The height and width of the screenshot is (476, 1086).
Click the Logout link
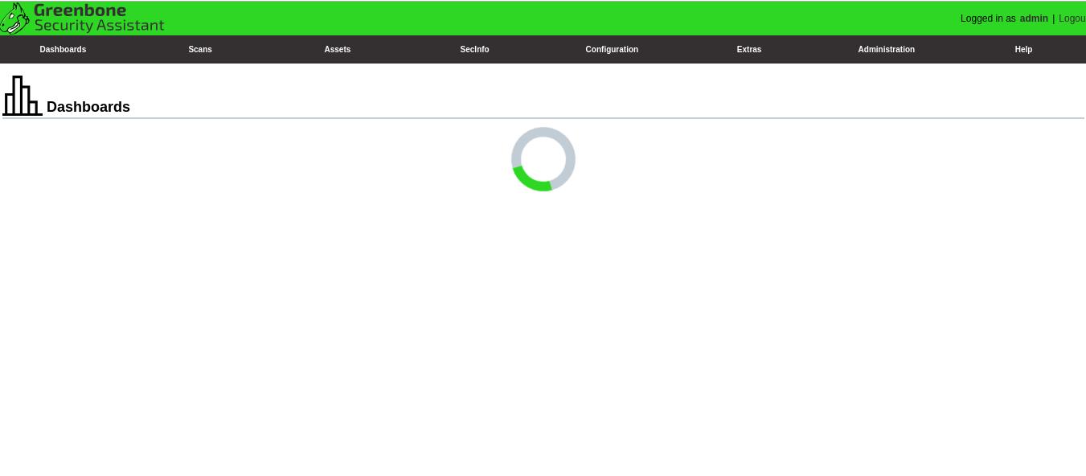tap(1072, 18)
